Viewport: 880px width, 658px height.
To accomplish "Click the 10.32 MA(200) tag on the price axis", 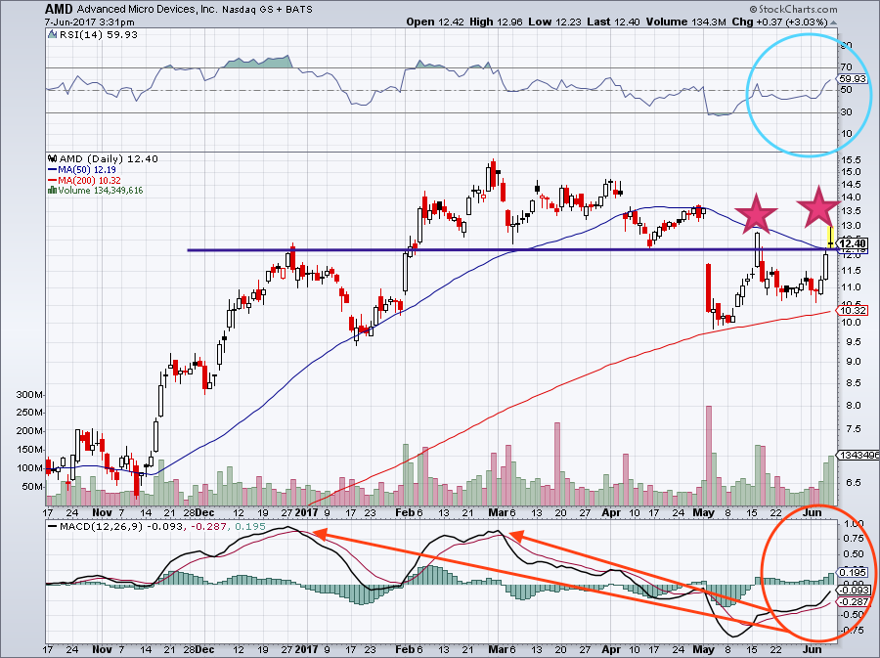I will [x=853, y=310].
